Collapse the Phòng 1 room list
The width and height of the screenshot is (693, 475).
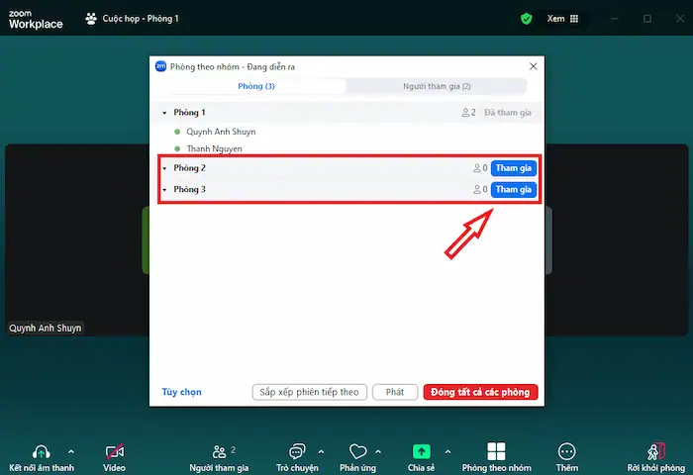tap(164, 113)
